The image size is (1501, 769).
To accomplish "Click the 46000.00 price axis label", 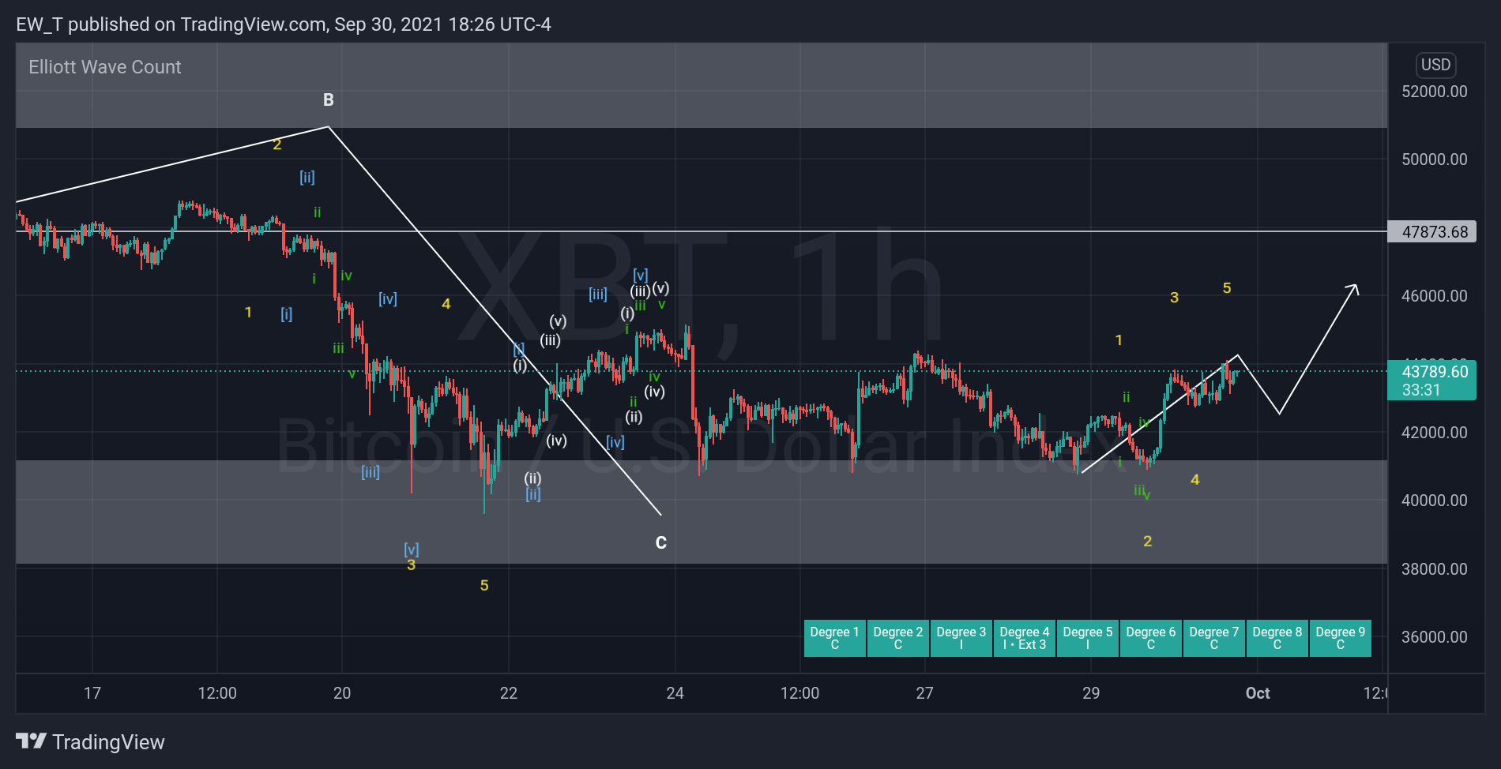I will click(1434, 296).
